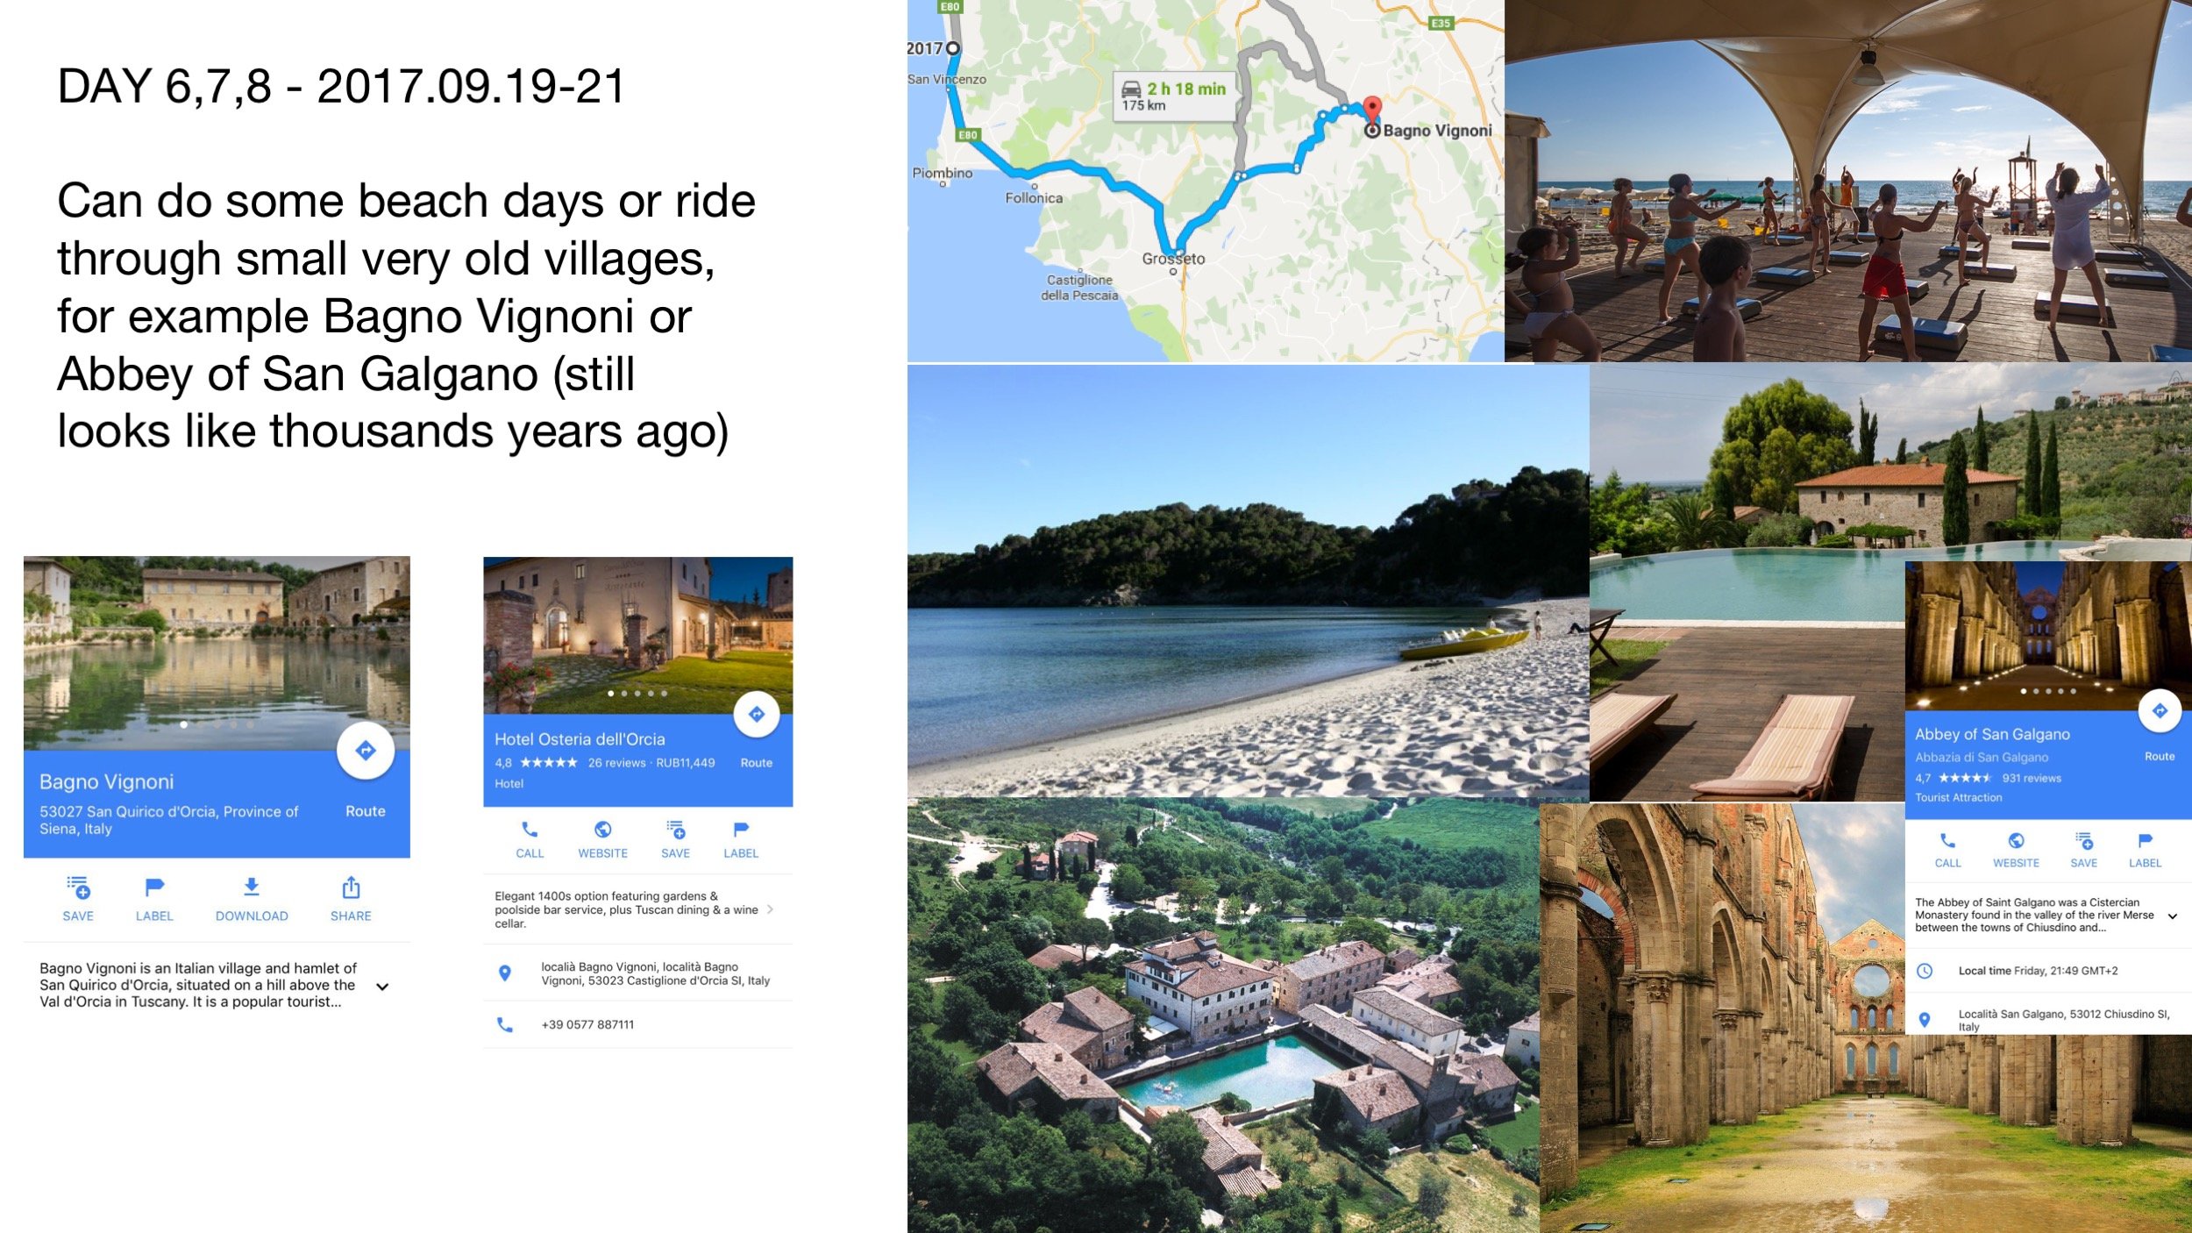Tap the Call phone icon for Hotel Osteria dell'Orcia
The height and width of the screenshot is (1233, 2192).
(530, 830)
